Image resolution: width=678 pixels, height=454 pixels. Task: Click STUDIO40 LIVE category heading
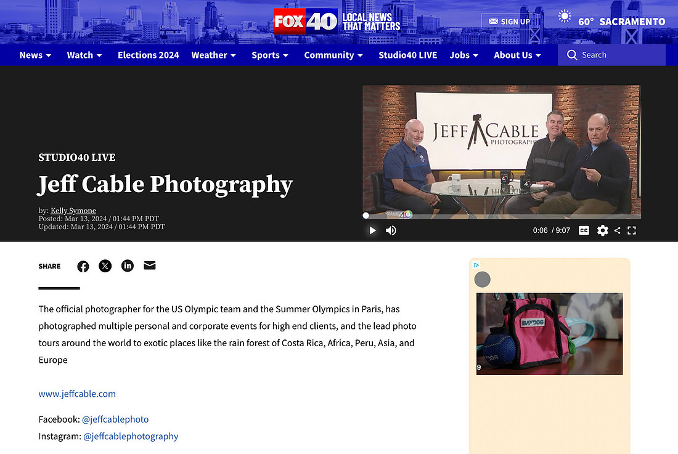(77, 157)
